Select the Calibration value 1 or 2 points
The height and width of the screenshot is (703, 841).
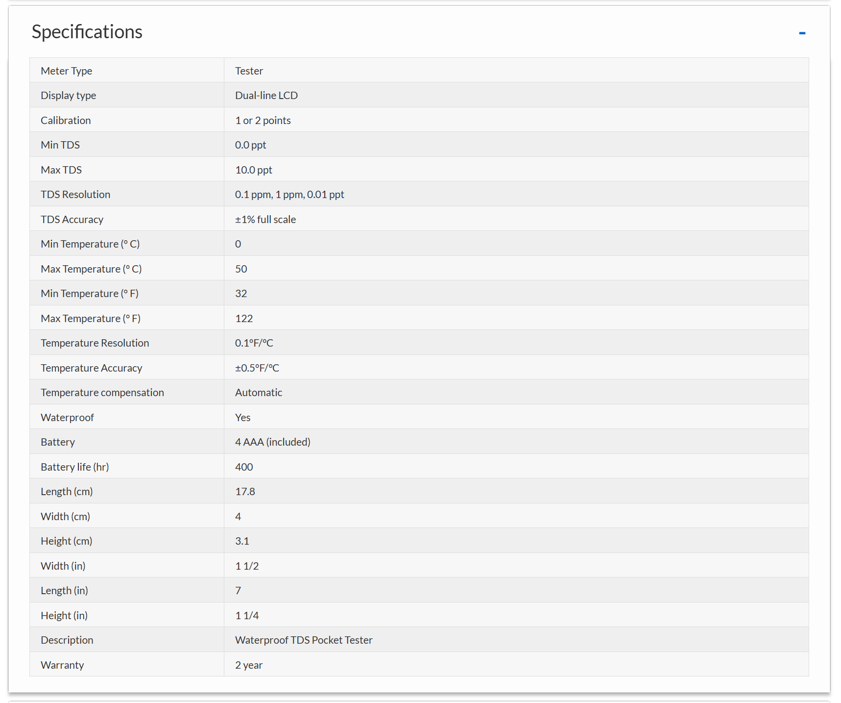click(263, 120)
